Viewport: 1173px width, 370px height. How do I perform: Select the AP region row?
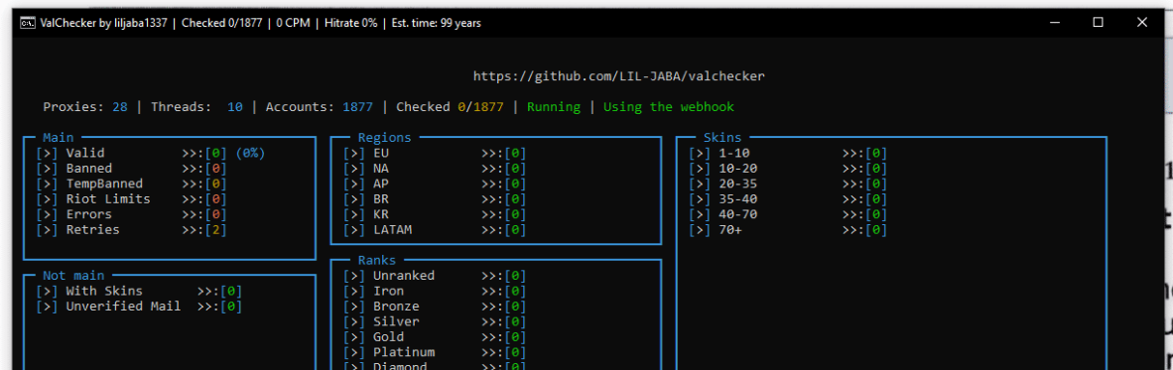435,184
